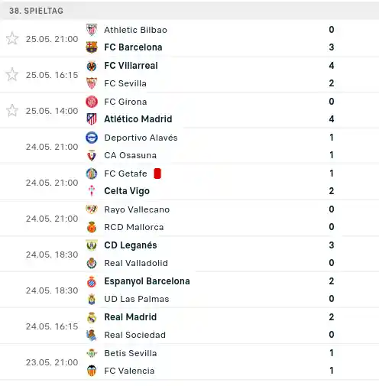This screenshot has height=386, width=379.
Task: Click the Athletic Bilbao crest icon
Action: (x=92, y=30)
